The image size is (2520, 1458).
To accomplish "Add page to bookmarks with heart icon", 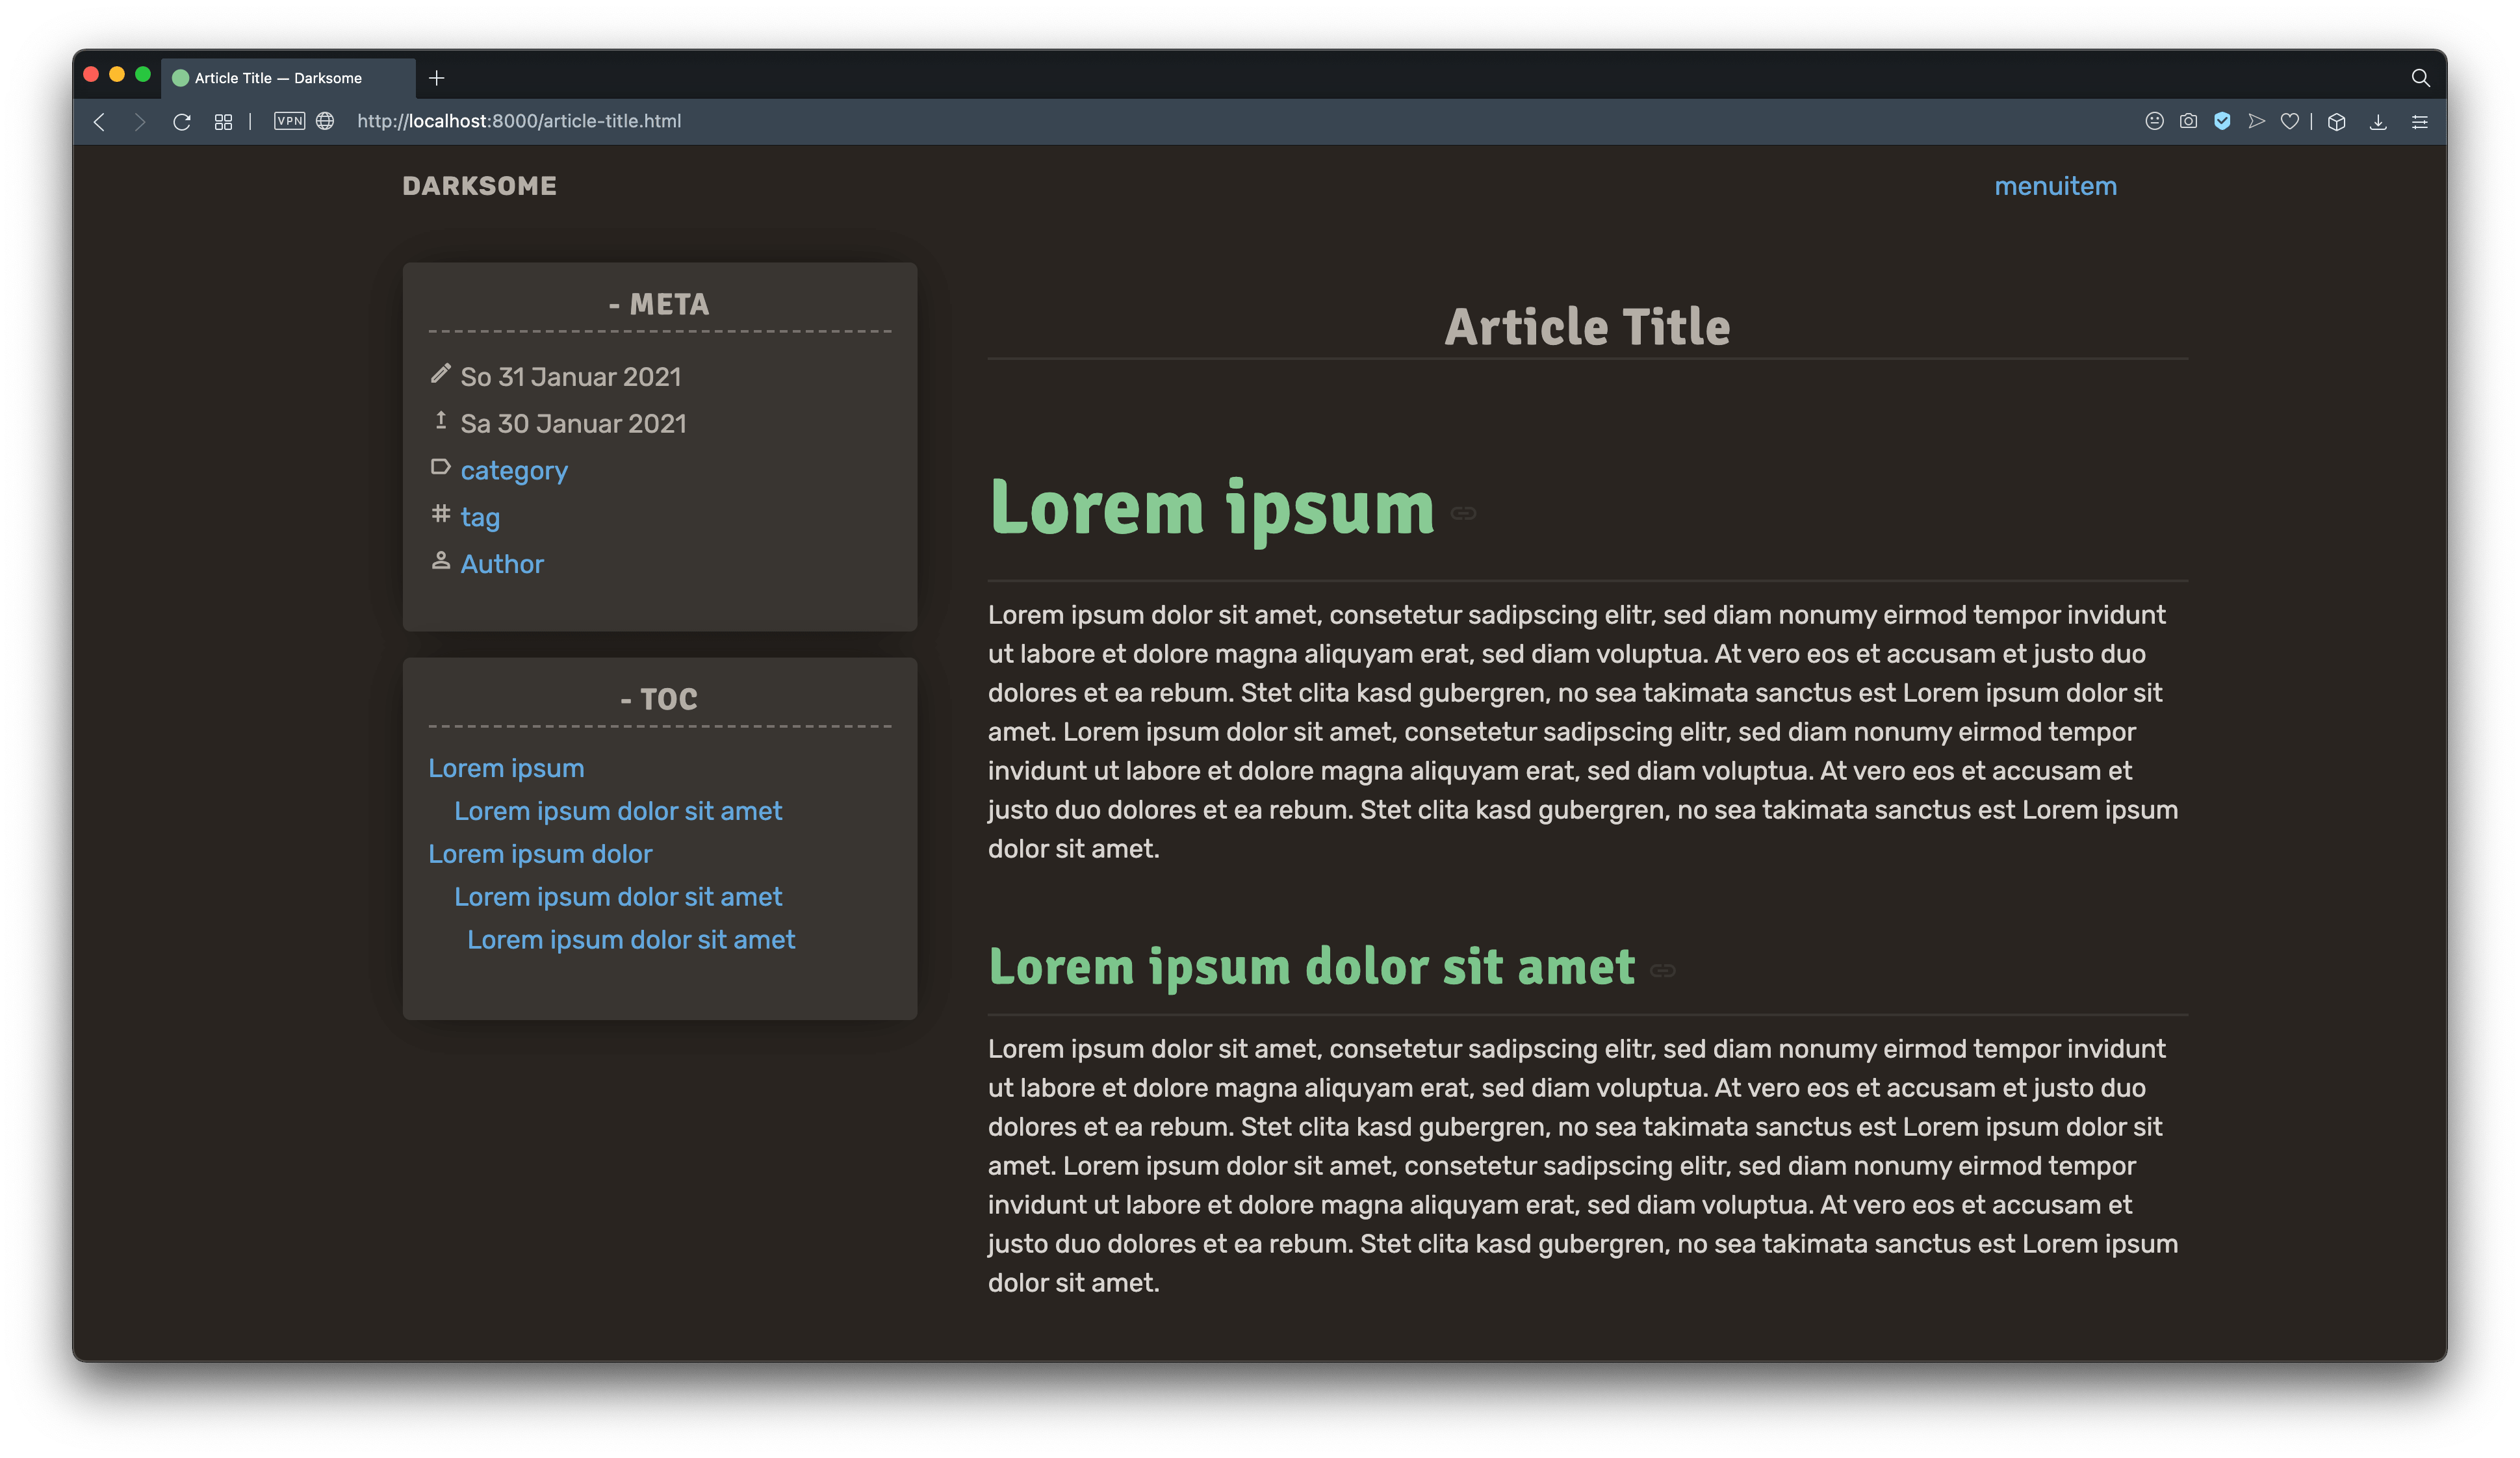I will [2289, 121].
